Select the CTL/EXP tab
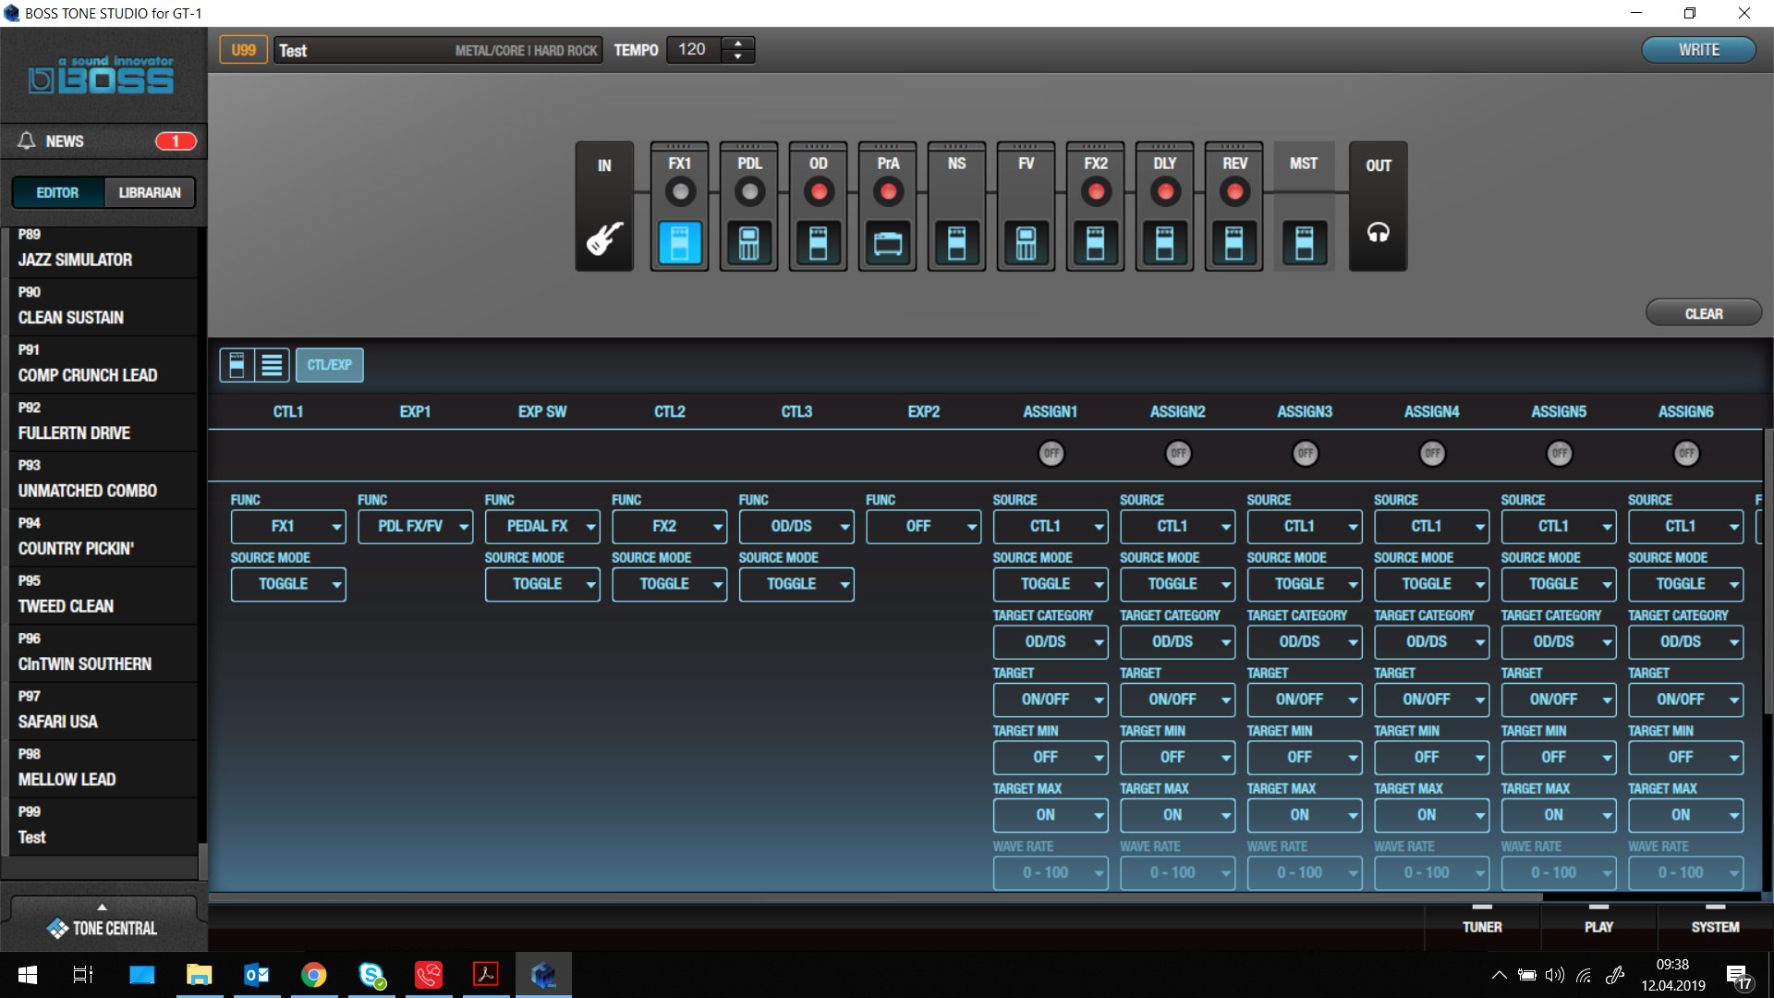This screenshot has height=998, width=1774. (x=329, y=365)
